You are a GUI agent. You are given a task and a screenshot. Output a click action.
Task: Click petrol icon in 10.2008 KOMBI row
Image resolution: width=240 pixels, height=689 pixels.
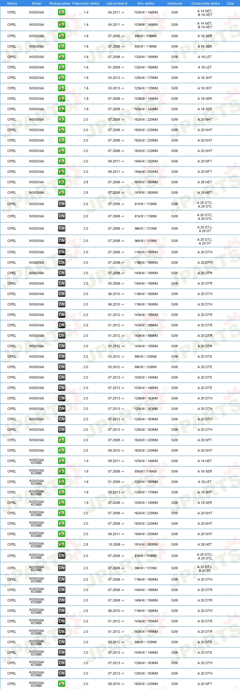tap(61, 544)
